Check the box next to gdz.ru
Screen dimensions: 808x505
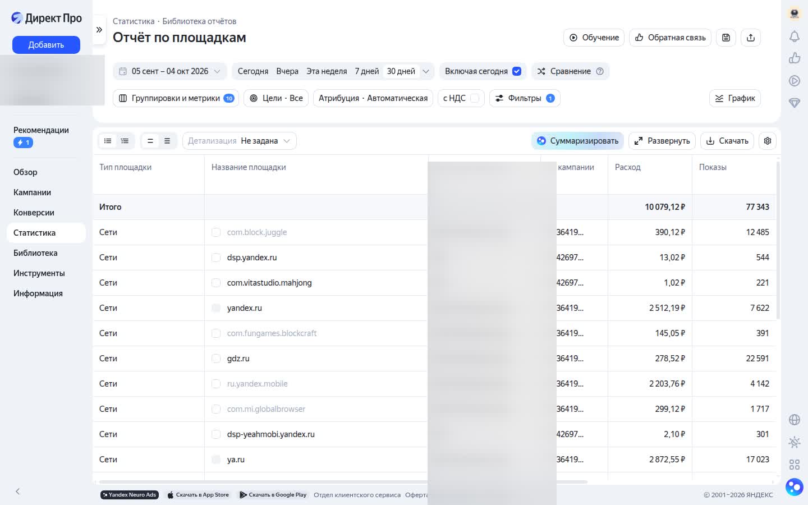(x=216, y=359)
